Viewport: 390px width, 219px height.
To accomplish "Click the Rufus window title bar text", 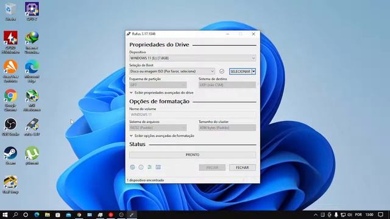I will click(144, 34).
